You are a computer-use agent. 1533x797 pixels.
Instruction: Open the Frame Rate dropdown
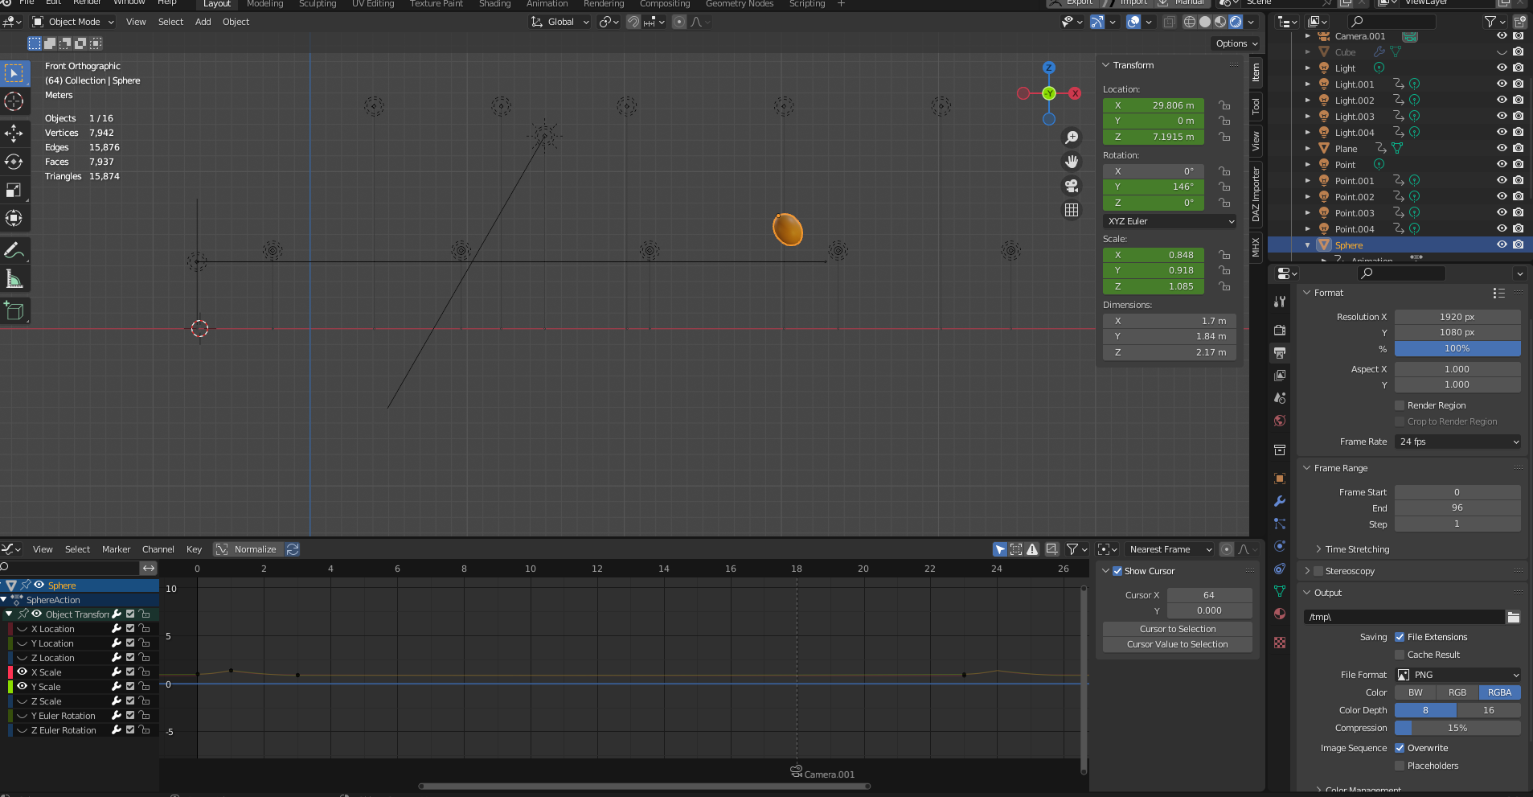[1457, 442]
